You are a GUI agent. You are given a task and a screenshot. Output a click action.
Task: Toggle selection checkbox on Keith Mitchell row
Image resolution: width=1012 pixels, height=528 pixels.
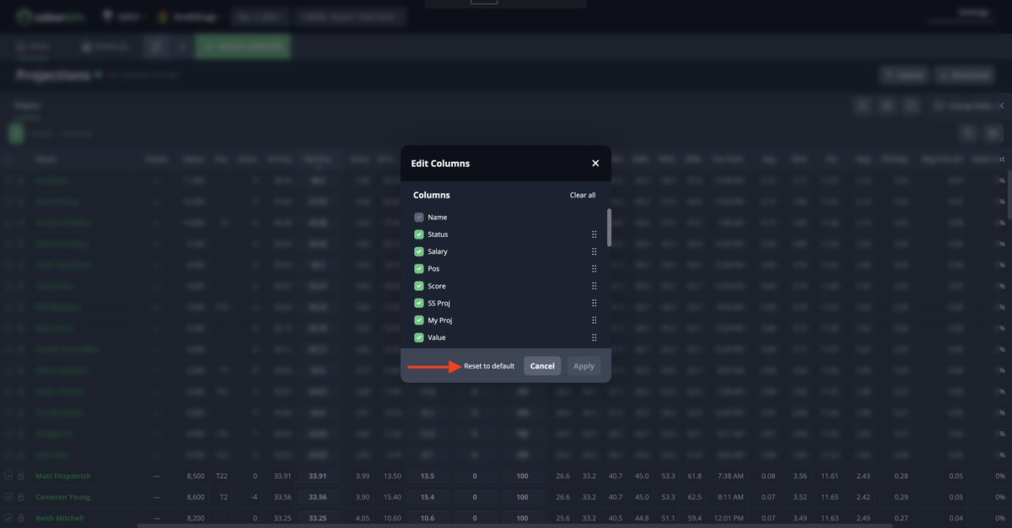(x=8, y=518)
